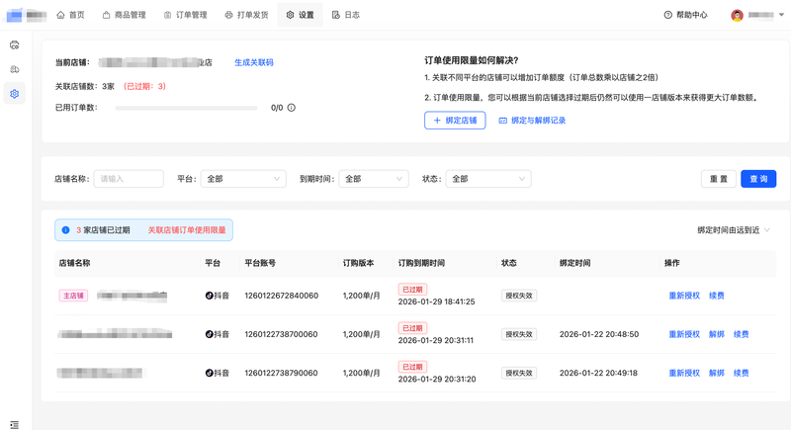Expand the 平台 dropdown filter

(x=243, y=179)
